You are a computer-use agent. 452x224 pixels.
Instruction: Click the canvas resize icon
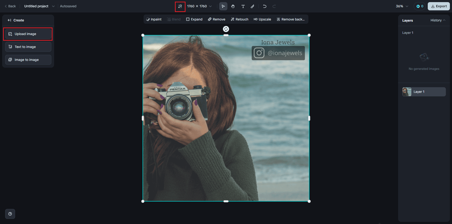tap(180, 6)
